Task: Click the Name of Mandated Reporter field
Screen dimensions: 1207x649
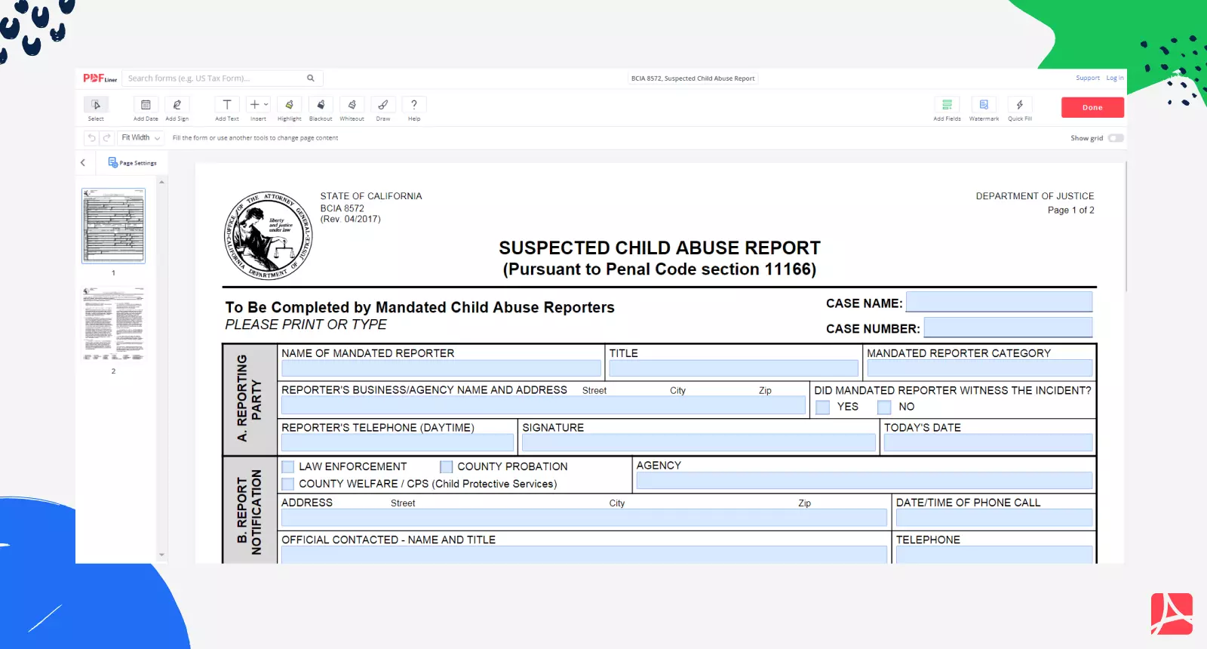Action: pos(441,368)
